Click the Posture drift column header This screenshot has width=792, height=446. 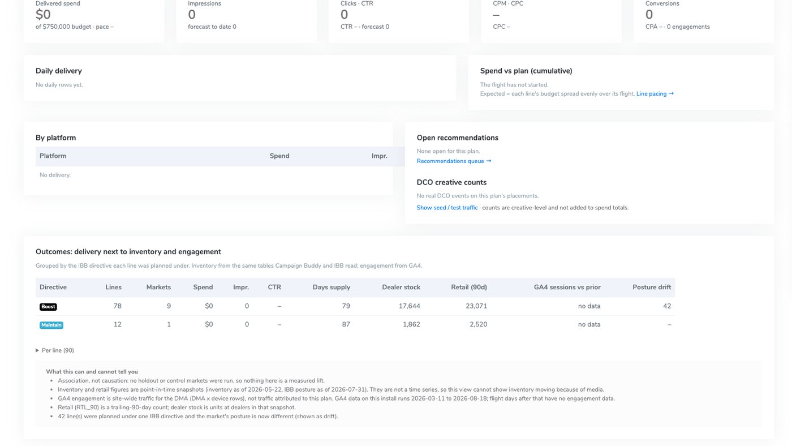pos(652,287)
